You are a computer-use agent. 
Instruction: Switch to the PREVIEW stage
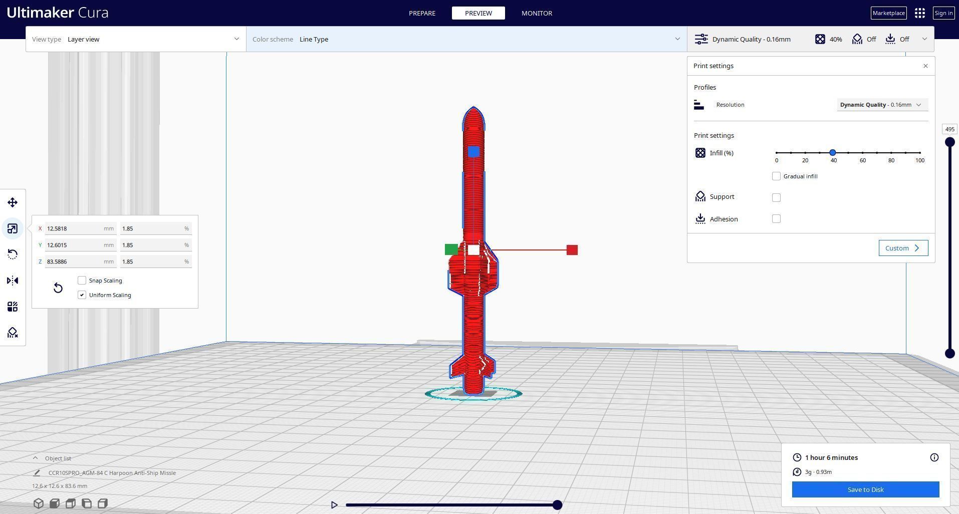coord(478,13)
